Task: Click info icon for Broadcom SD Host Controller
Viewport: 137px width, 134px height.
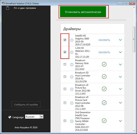Action: 72,77
